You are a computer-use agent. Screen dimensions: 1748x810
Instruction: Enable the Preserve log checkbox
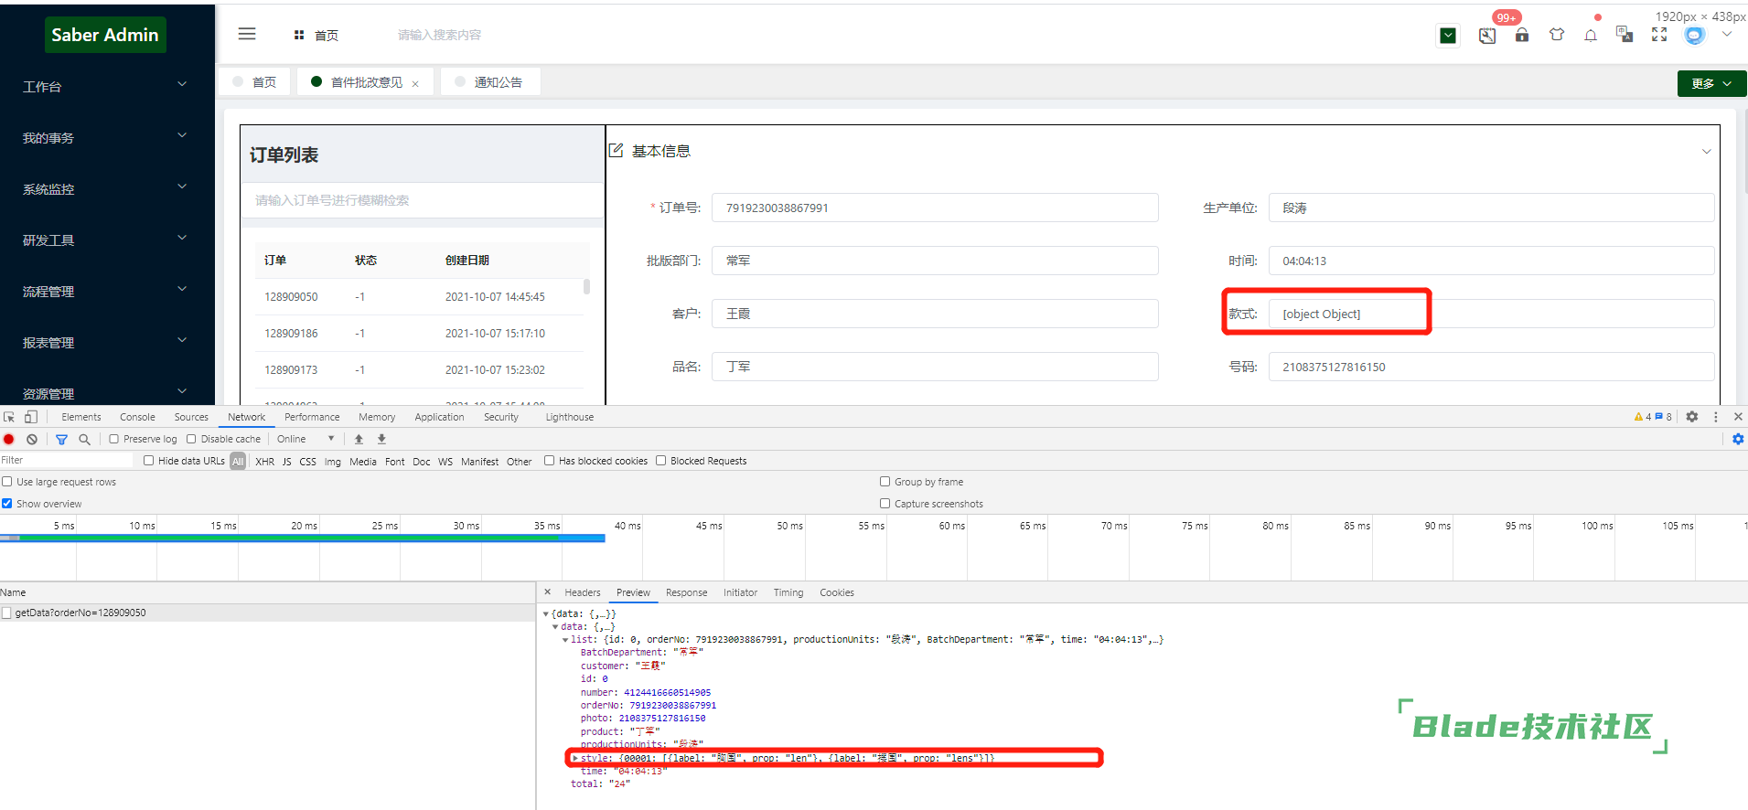114,439
